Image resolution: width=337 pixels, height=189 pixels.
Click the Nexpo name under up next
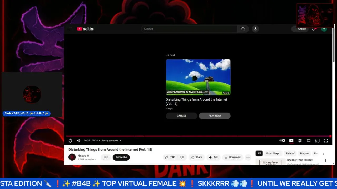[x=169, y=108]
